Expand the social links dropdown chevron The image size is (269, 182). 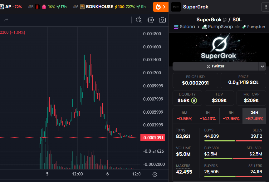[x=262, y=66]
